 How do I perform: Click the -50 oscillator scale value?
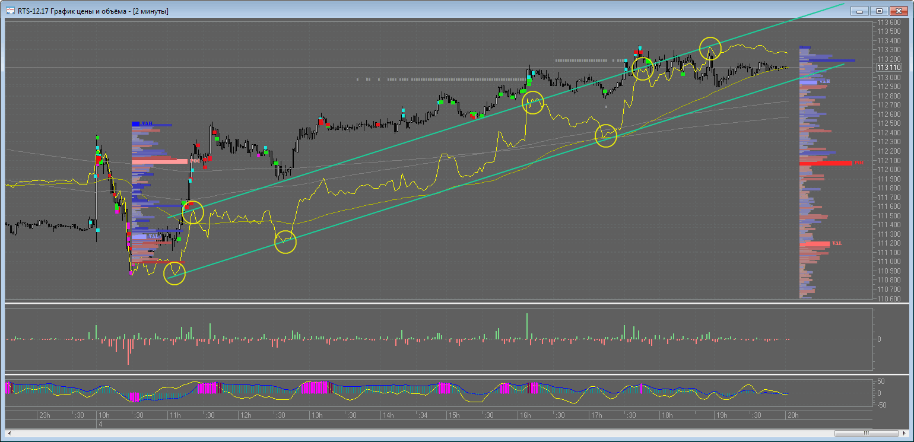click(882, 405)
